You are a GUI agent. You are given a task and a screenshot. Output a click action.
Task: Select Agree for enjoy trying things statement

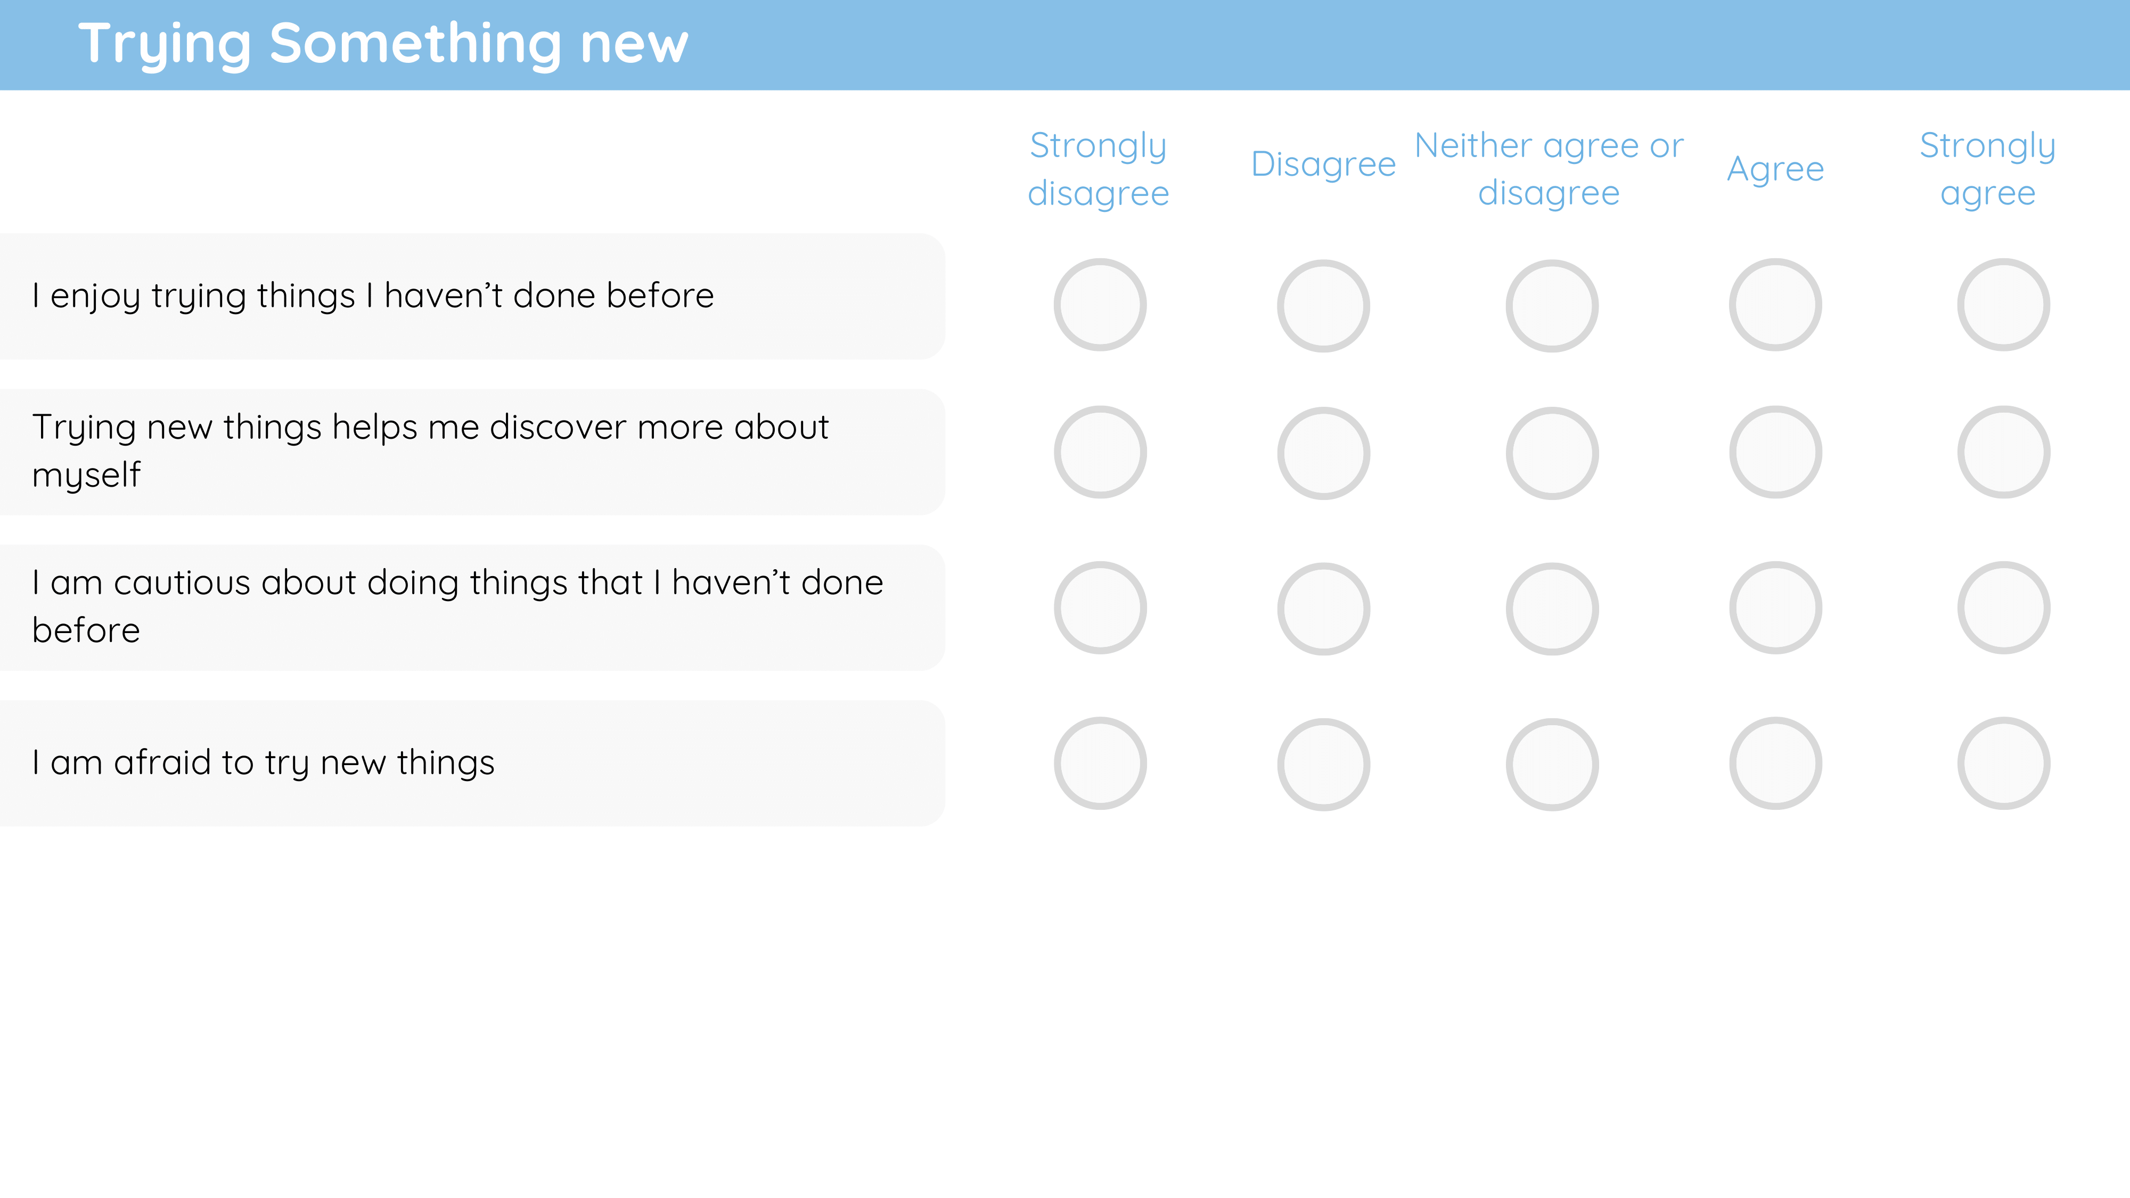pyautogui.click(x=1775, y=305)
